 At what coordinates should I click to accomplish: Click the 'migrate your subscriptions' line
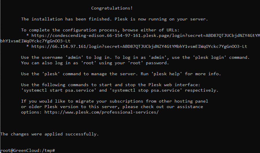[x=114, y=101]
